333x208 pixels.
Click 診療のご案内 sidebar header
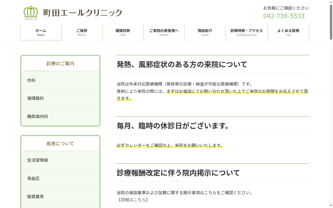(x=60, y=63)
